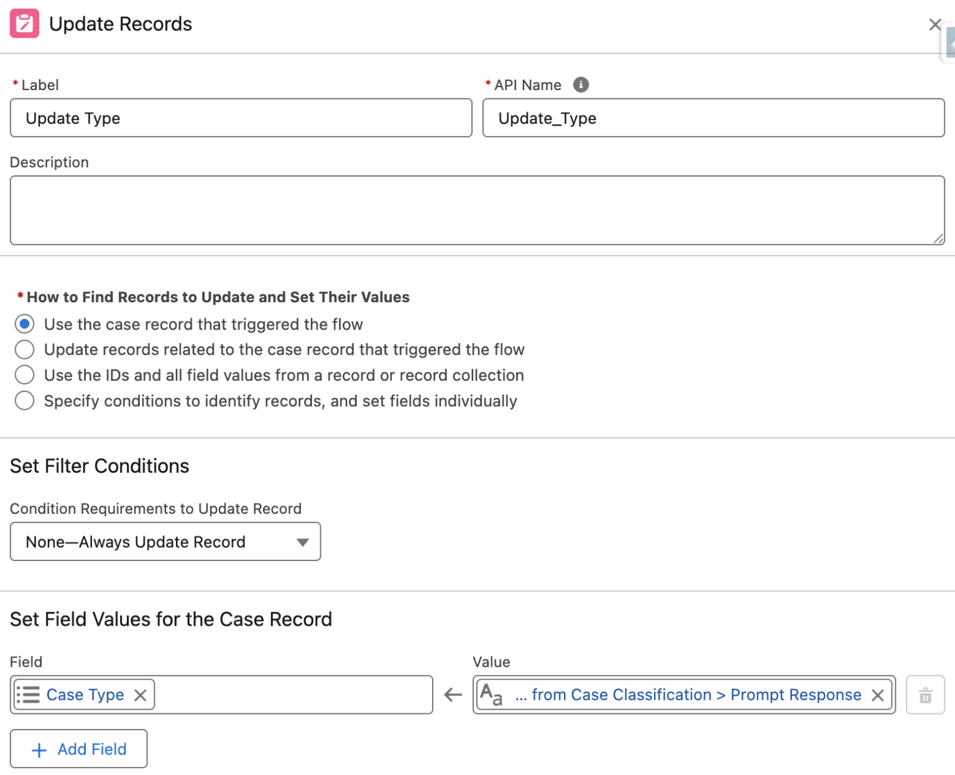Click the pink Update Records clipboard icon
Viewport: 955px width, 775px height.
coord(24,24)
